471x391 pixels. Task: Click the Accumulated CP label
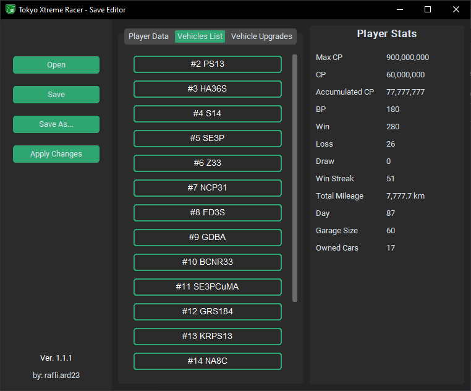tap(345, 92)
